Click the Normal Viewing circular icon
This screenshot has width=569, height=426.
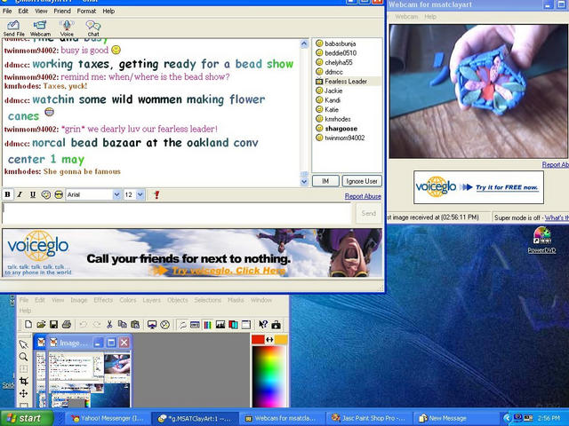pos(164,325)
